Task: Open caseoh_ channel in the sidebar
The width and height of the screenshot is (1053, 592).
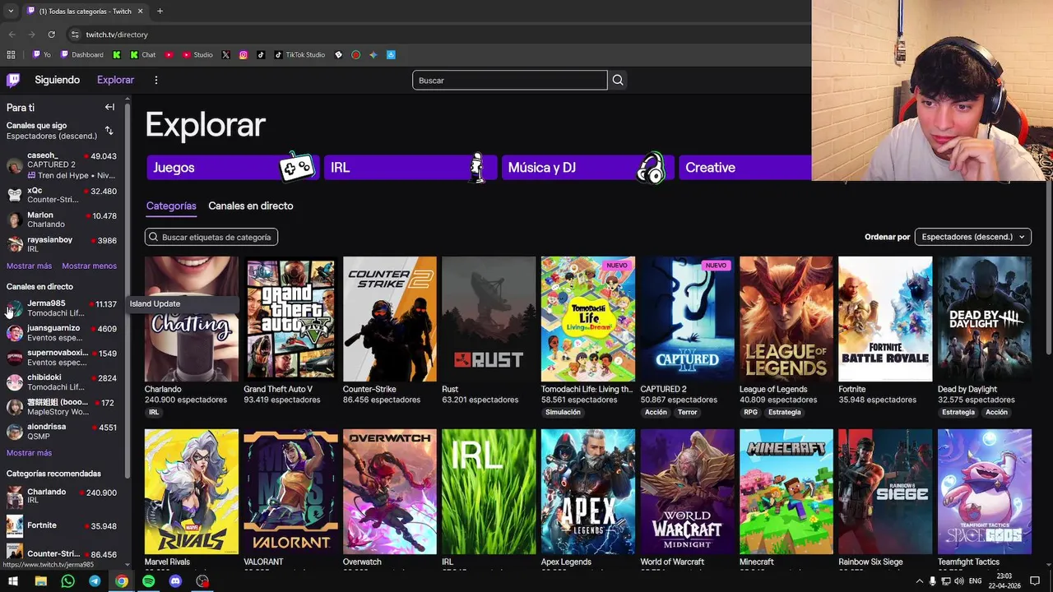Action: (63, 164)
